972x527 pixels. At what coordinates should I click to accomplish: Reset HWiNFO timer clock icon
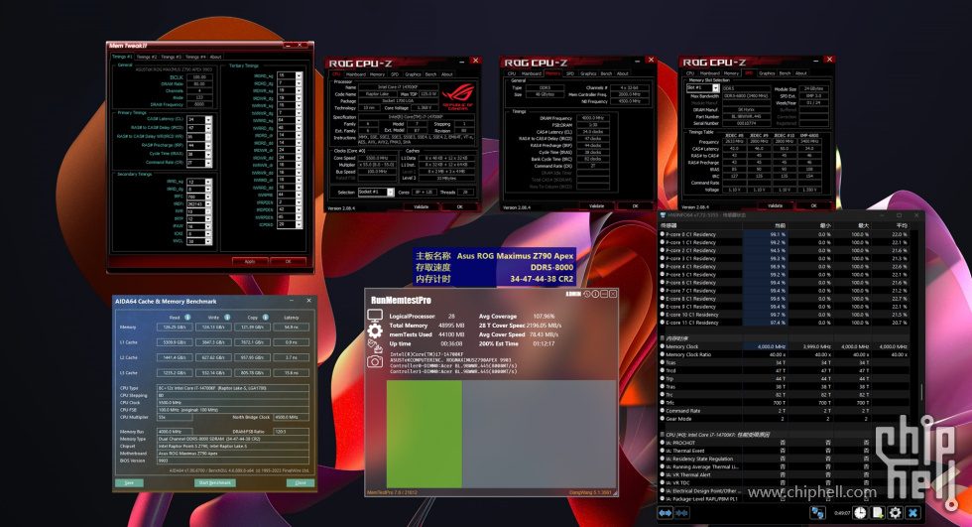[861, 513]
